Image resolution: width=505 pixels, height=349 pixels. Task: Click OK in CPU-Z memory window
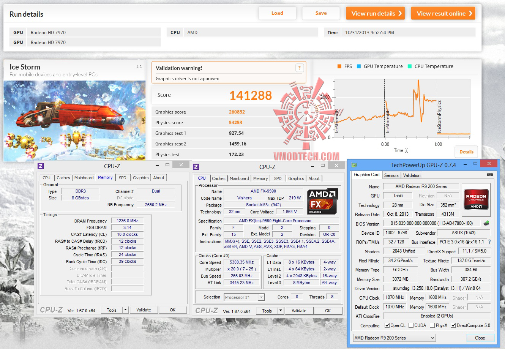(172, 310)
